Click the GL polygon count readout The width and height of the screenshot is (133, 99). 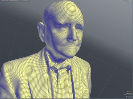tap(129, 96)
